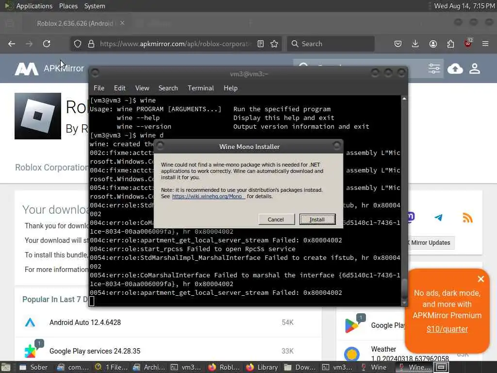Click the Roblox Corporation developer link
This screenshot has height=373, width=497.
coord(51,168)
